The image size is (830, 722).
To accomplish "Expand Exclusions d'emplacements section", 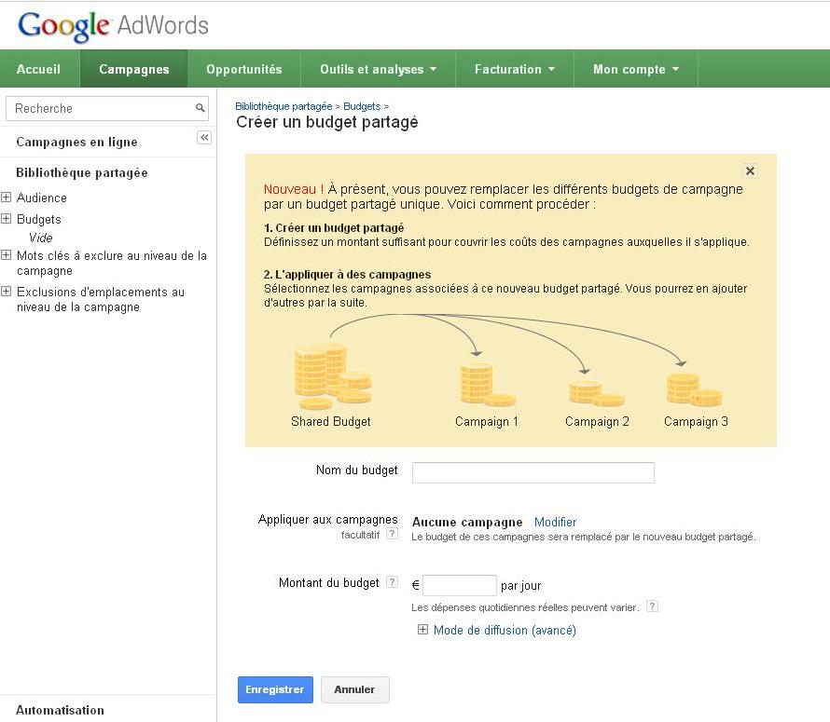I will 7,292.
